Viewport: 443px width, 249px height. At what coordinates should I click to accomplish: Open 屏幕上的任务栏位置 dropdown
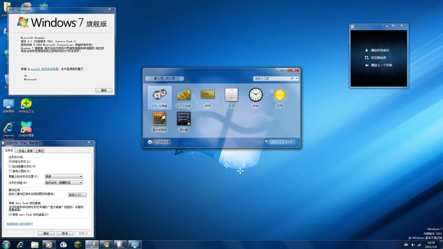pyautogui.click(x=64, y=177)
